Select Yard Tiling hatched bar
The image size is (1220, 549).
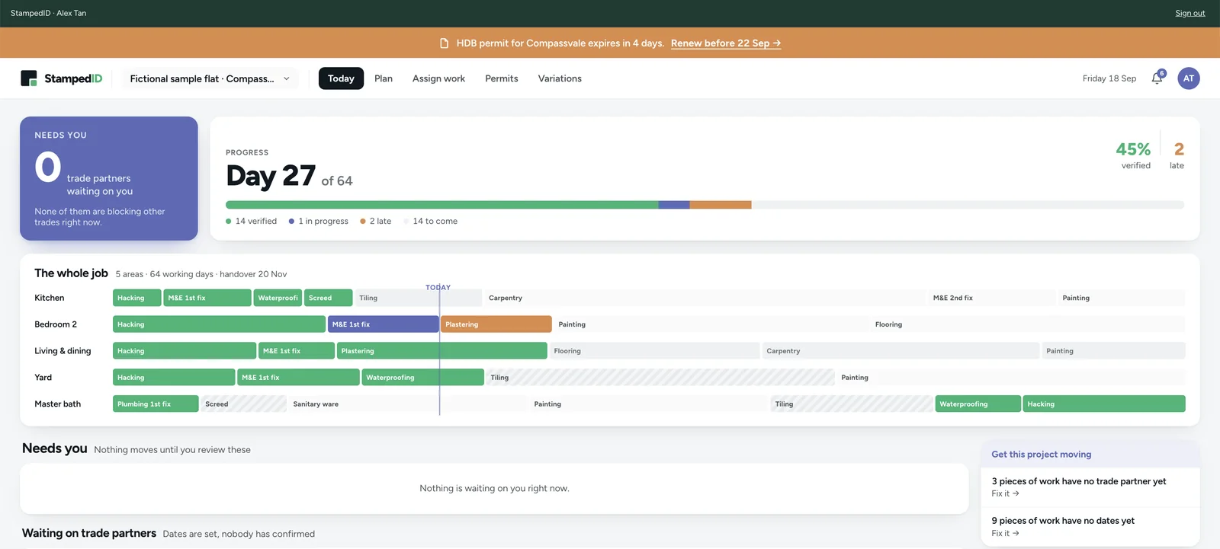point(660,378)
